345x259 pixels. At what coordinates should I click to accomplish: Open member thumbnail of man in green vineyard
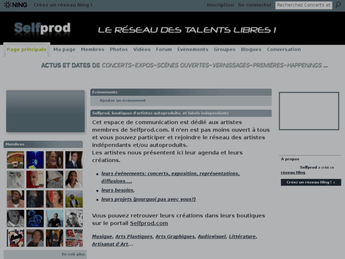74,199
